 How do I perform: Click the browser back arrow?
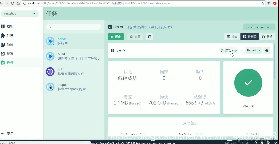[2, 3]
